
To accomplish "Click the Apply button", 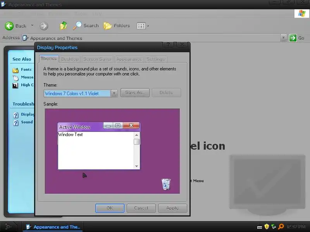I will coord(172,208).
